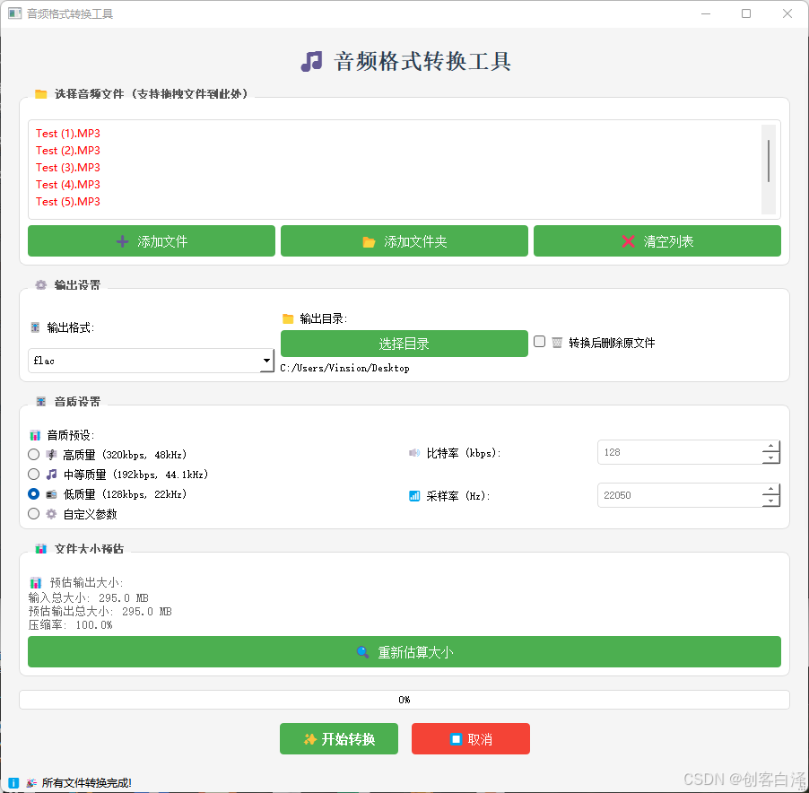The height and width of the screenshot is (793, 809).
Task: Click the 输入总大小: 295.0 MB text
Action: (x=88, y=598)
